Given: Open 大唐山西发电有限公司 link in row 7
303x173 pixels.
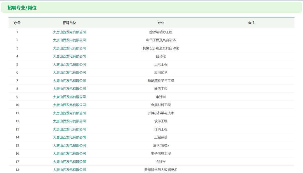Looking at the screenshot, I should coord(69,80).
